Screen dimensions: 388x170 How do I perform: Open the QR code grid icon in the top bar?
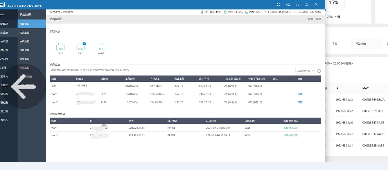[278, 5]
